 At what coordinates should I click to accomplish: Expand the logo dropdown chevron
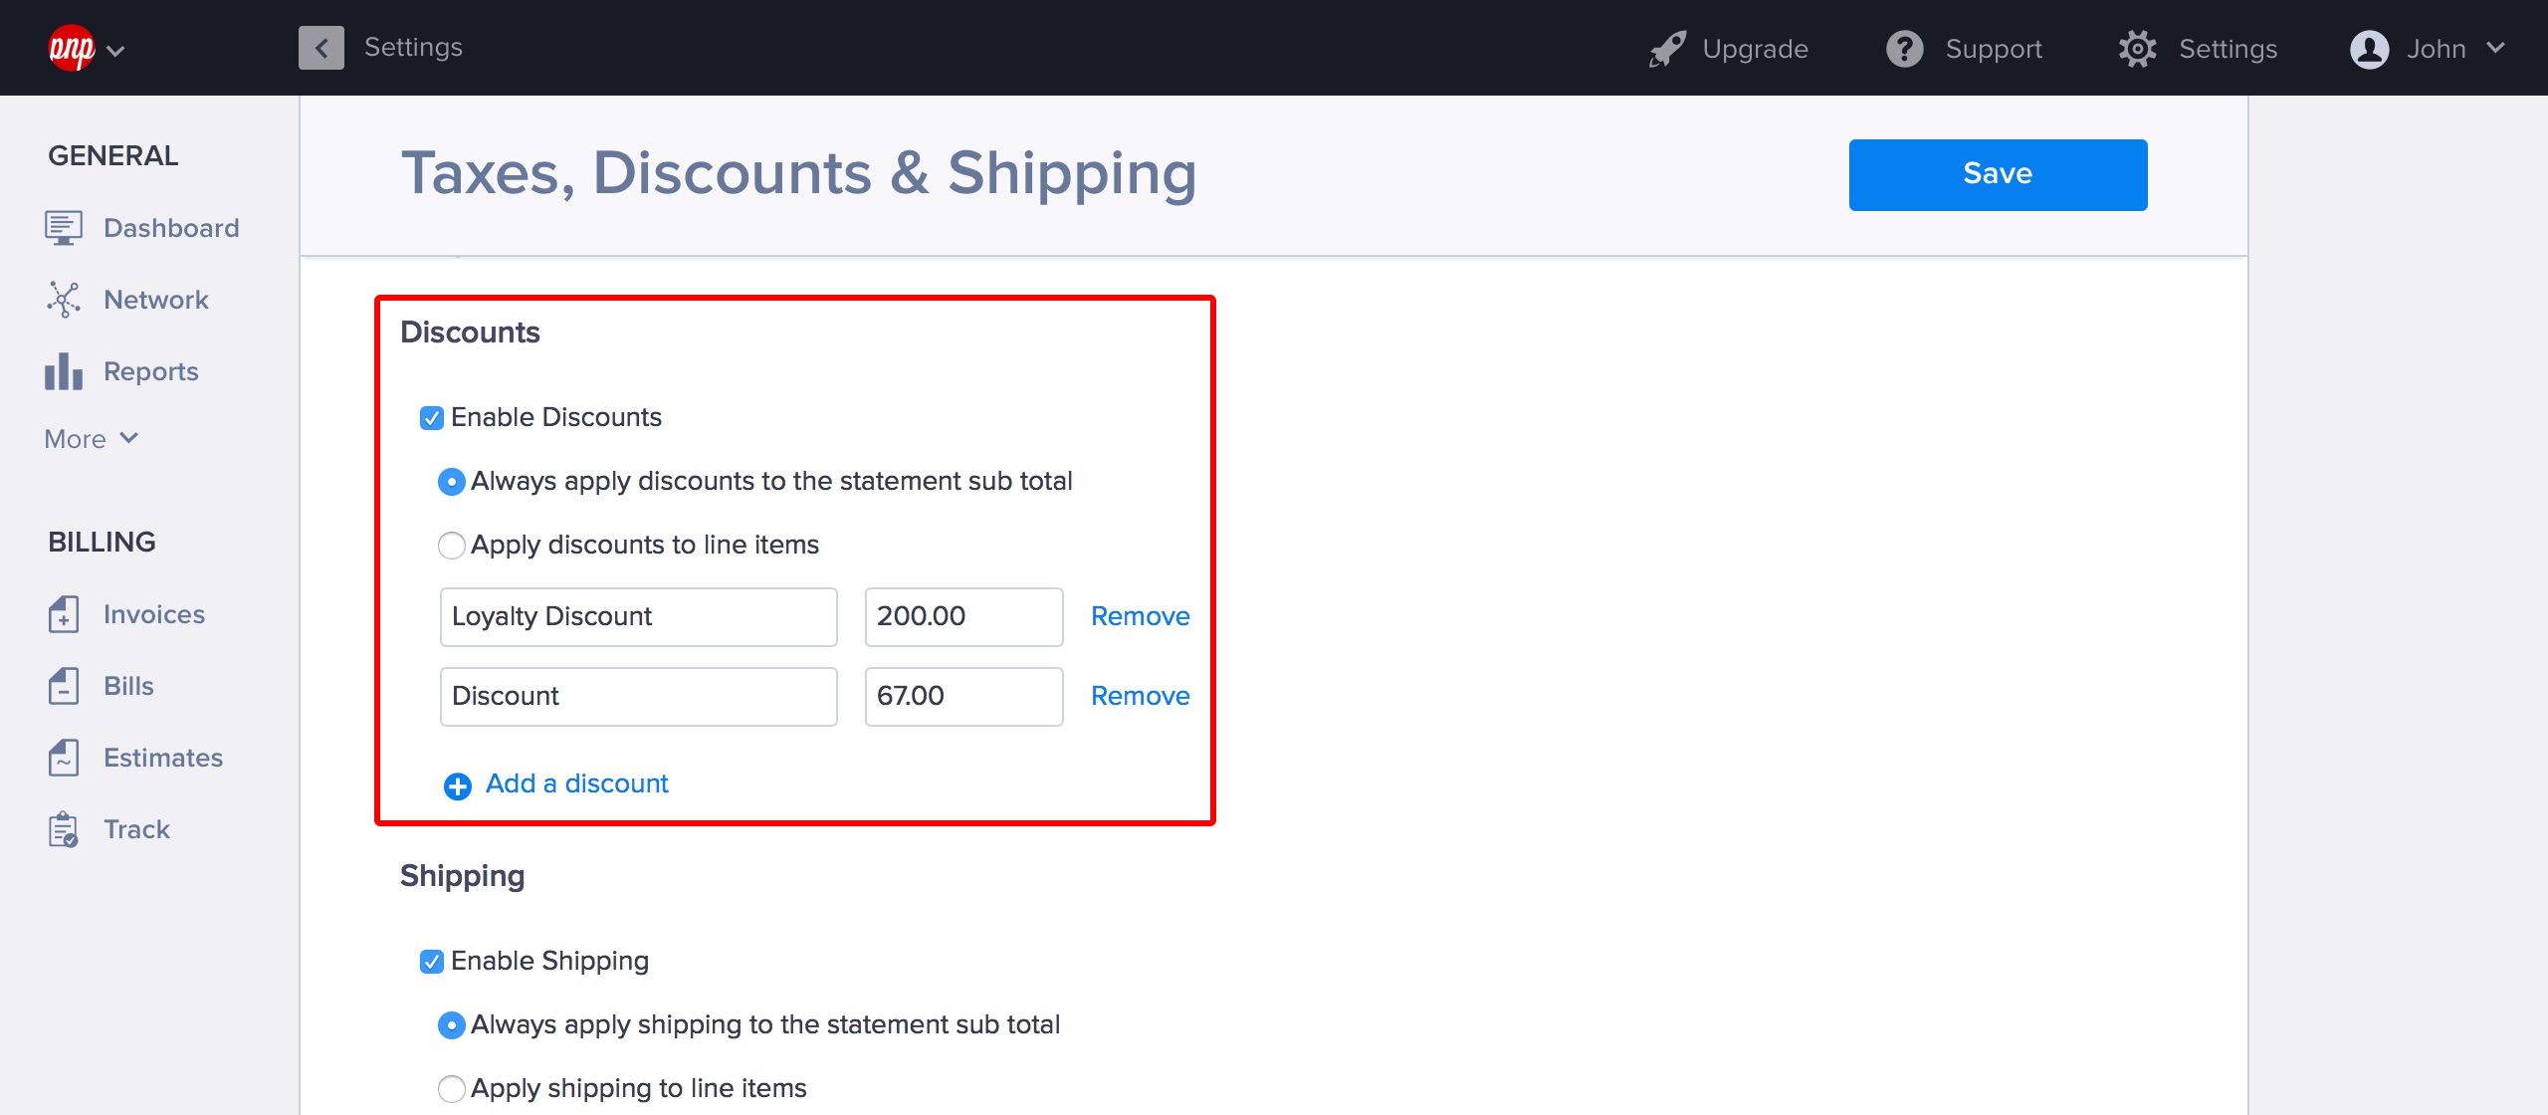115,51
